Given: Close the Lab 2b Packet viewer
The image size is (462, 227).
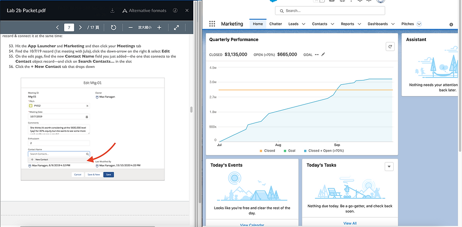Looking at the screenshot, I should pyautogui.click(x=187, y=11).
